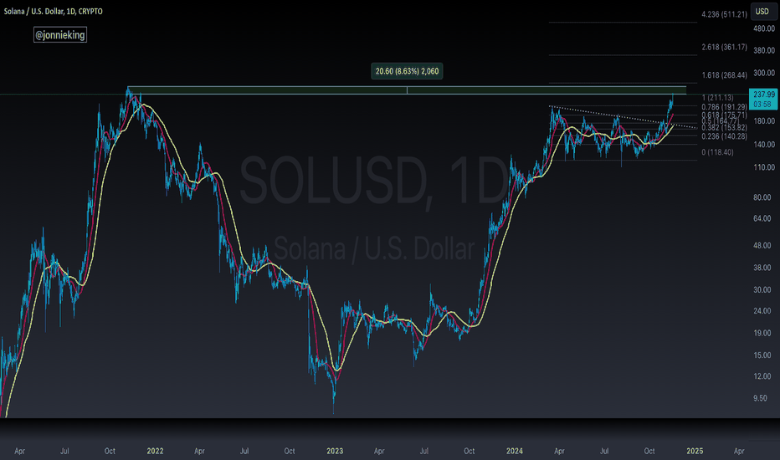Click the 64.00 price axis label
Viewport: 780px width, 460px height.
click(x=762, y=219)
